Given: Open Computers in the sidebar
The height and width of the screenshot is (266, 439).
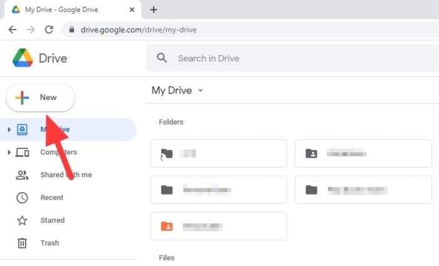Looking at the screenshot, I should pos(58,152).
